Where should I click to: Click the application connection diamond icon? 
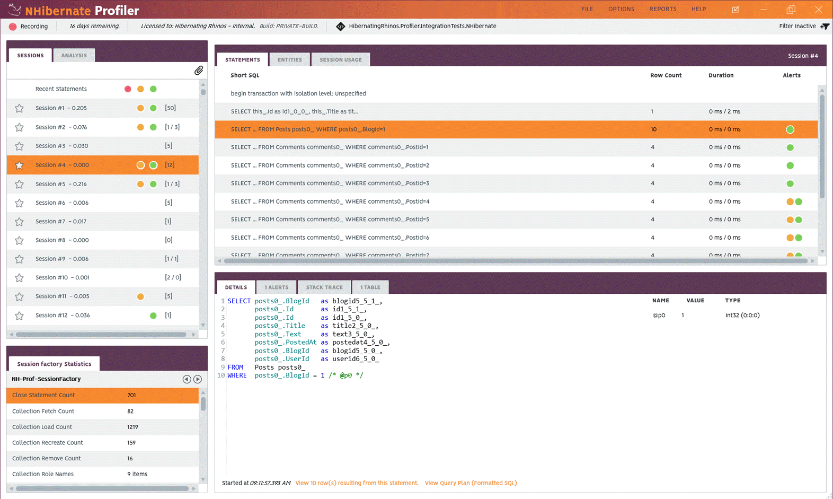click(x=341, y=27)
